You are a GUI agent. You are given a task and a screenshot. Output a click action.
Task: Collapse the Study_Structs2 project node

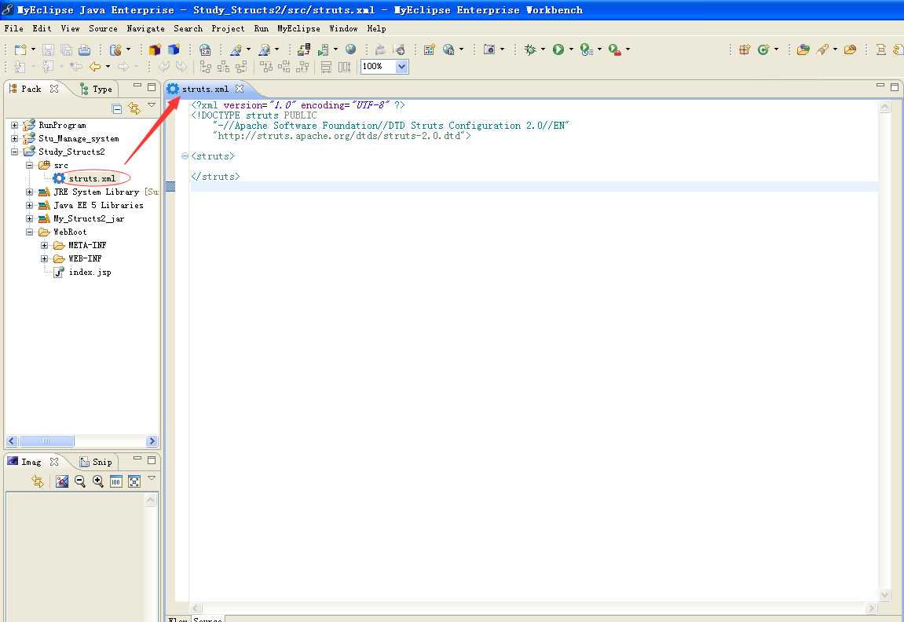click(x=14, y=152)
